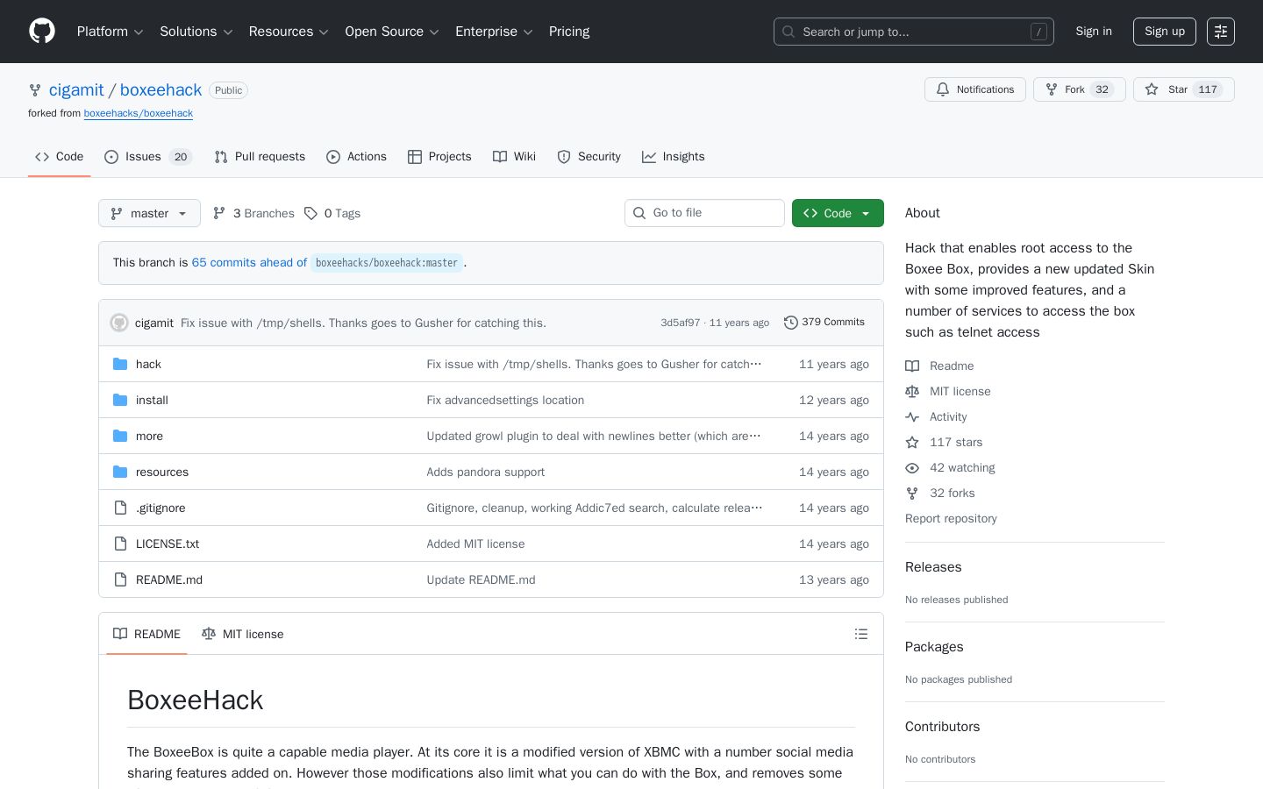View the 3 Branches list

click(x=253, y=213)
